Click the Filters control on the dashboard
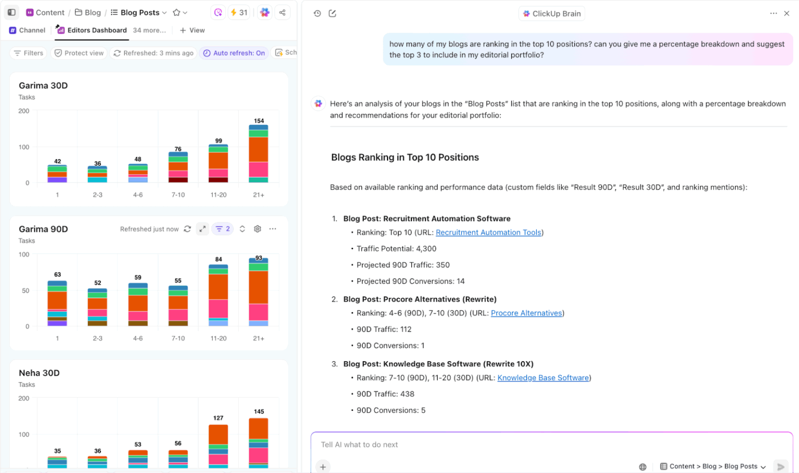The image size is (799, 473). pos(28,52)
